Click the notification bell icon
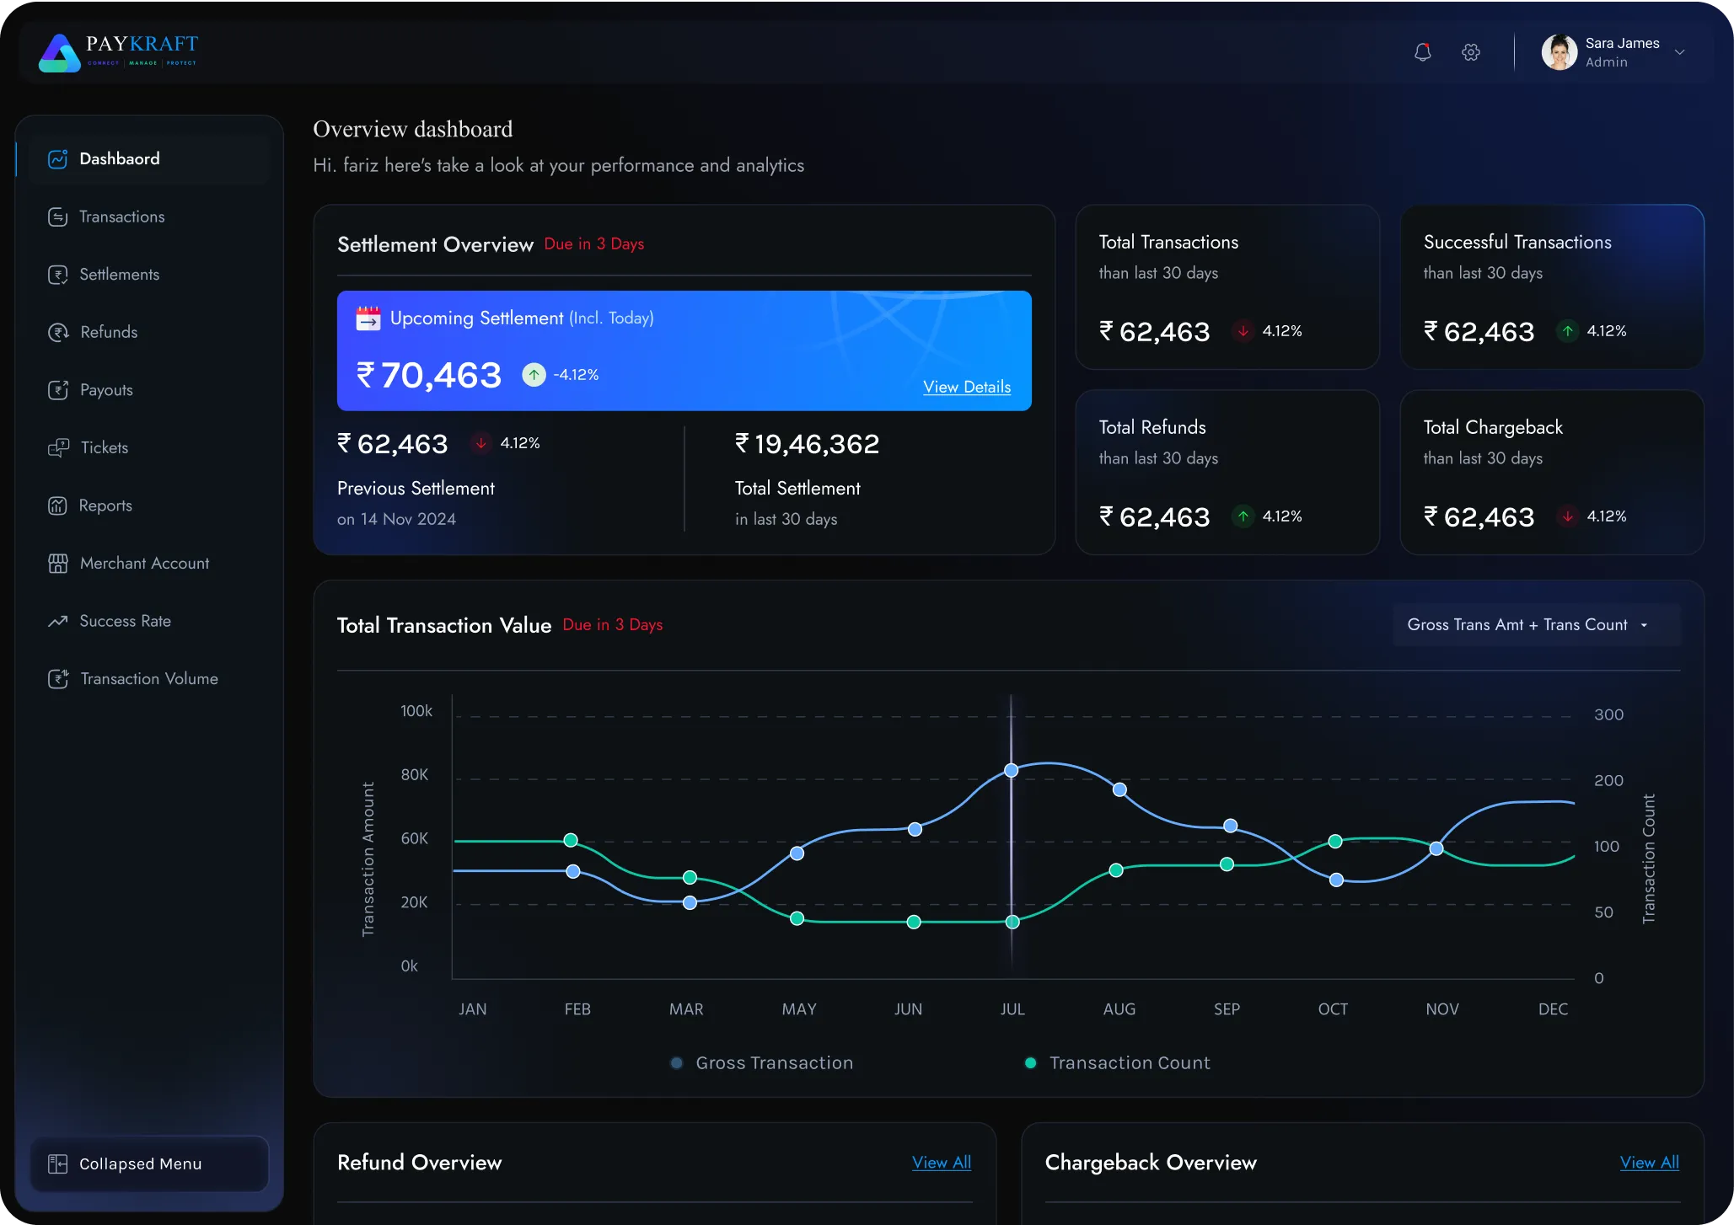Image resolution: width=1734 pixels, height=1225 pixels. pos(1423,52)
